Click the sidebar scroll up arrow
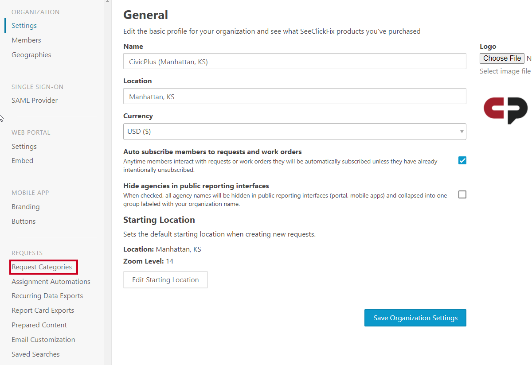Image resolution: width=532 pixels, height=365 pixels. (107, 2)
